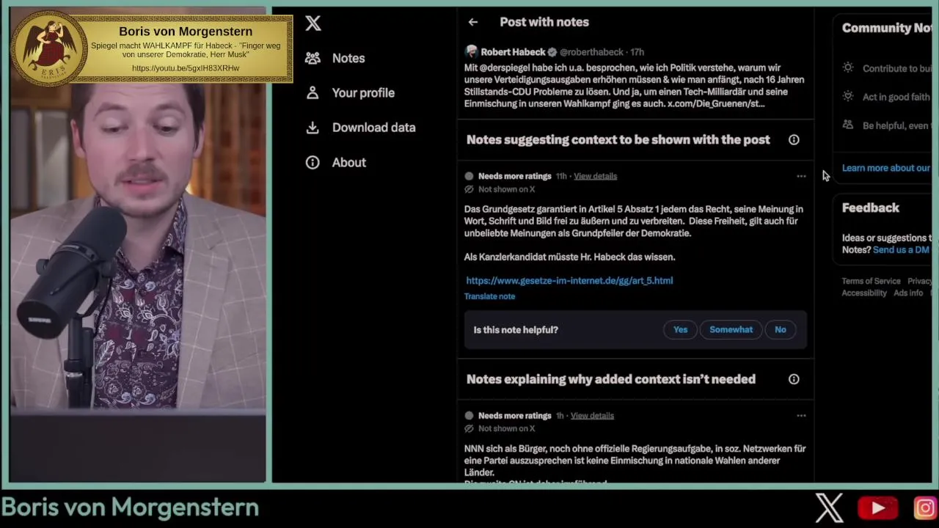Click the Download data arrow icon

pos(313,127)
